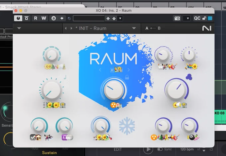
Task: Click the EDIT label in the XO window
Action: 118,149
